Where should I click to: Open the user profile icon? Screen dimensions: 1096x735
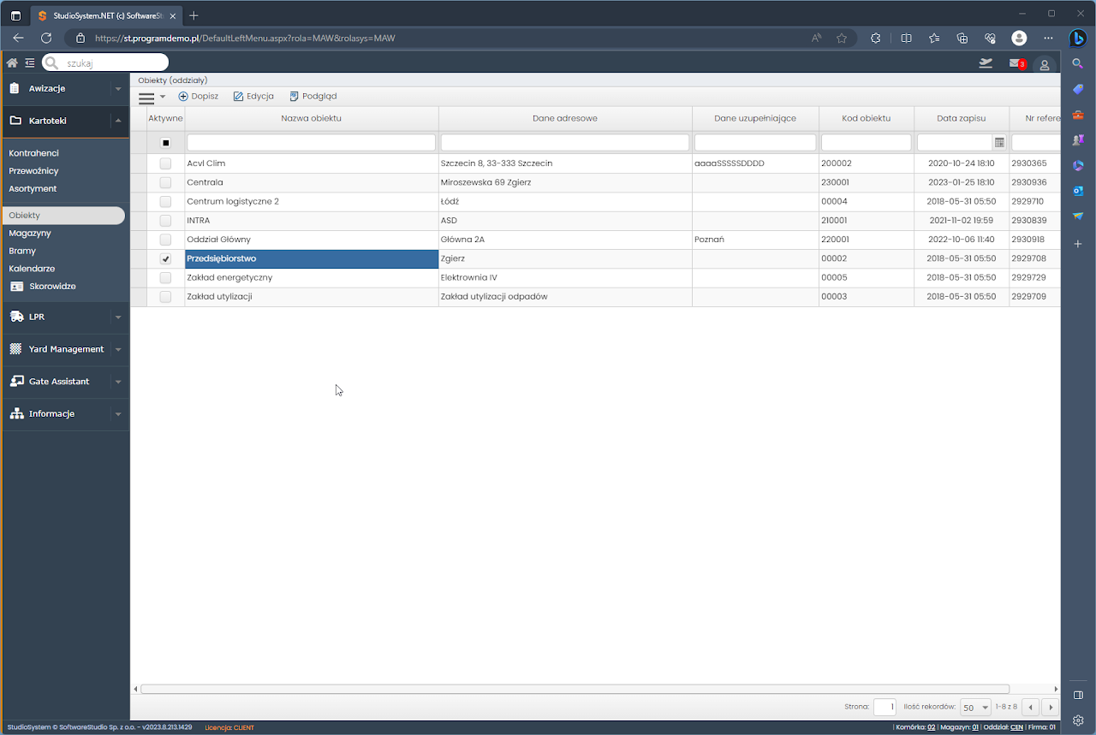[1044, 64]
